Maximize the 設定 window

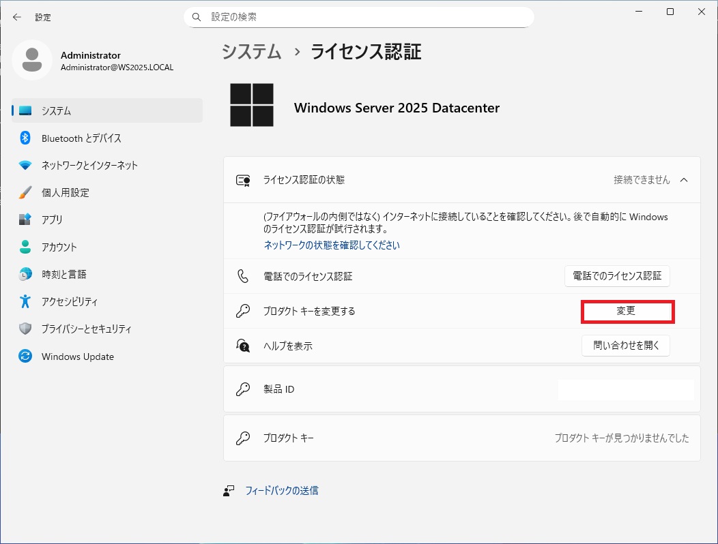(670, 12)
